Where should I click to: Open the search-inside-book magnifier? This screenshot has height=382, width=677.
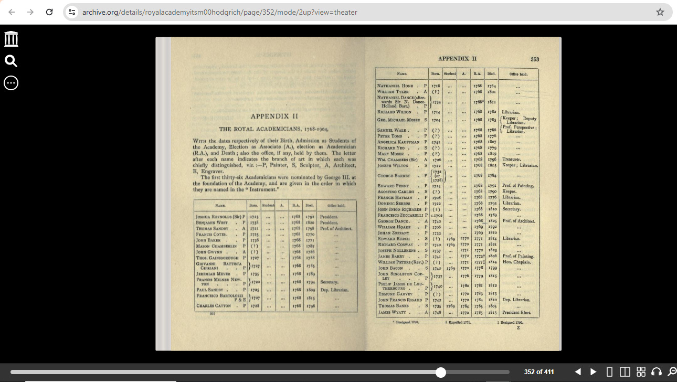coord(11,61)
